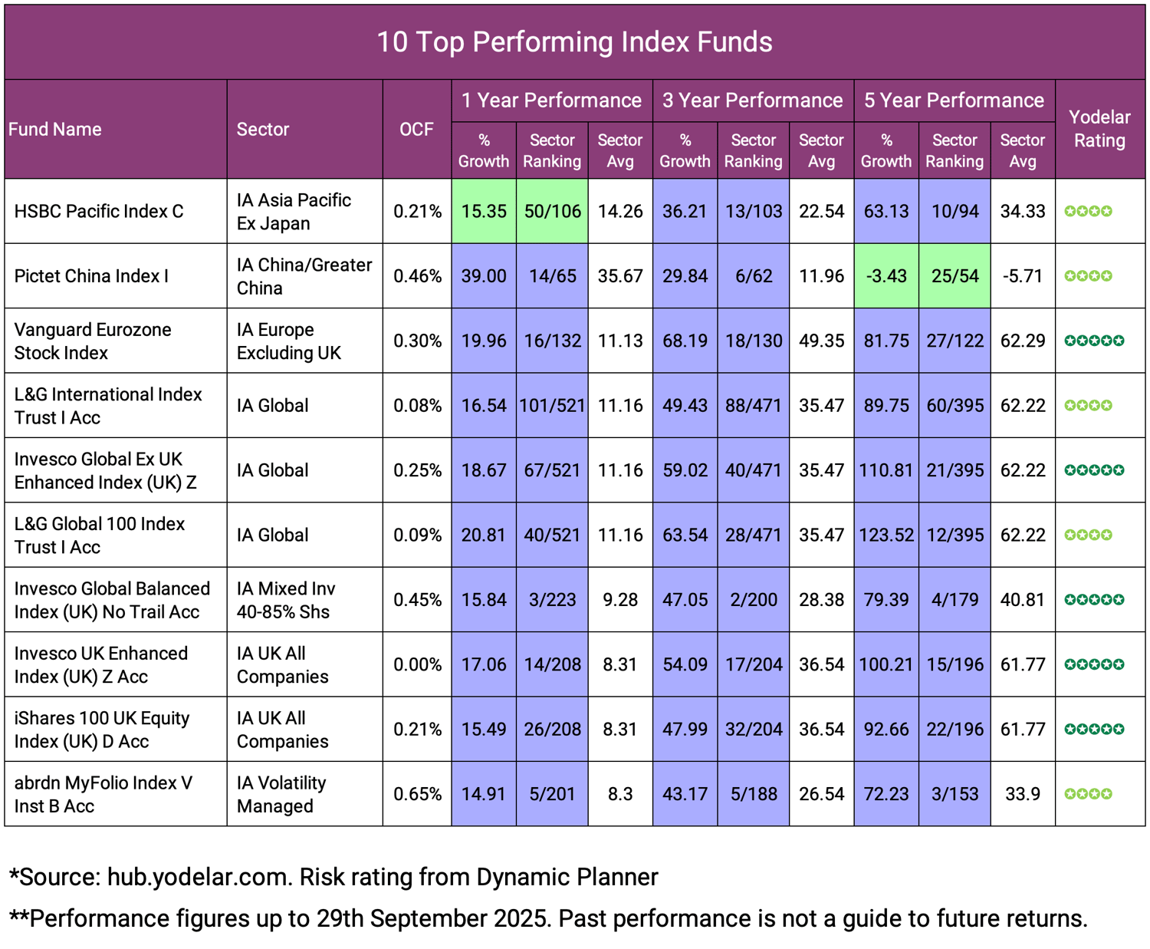This screenshot has height=949, width=1150.
Task: Click the 123.52 five-year growth value
Action: [886, 535]
